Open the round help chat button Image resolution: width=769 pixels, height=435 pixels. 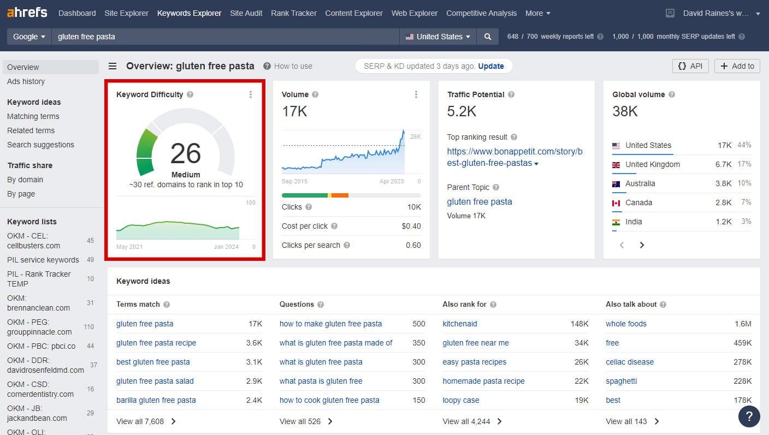(749, 416)
